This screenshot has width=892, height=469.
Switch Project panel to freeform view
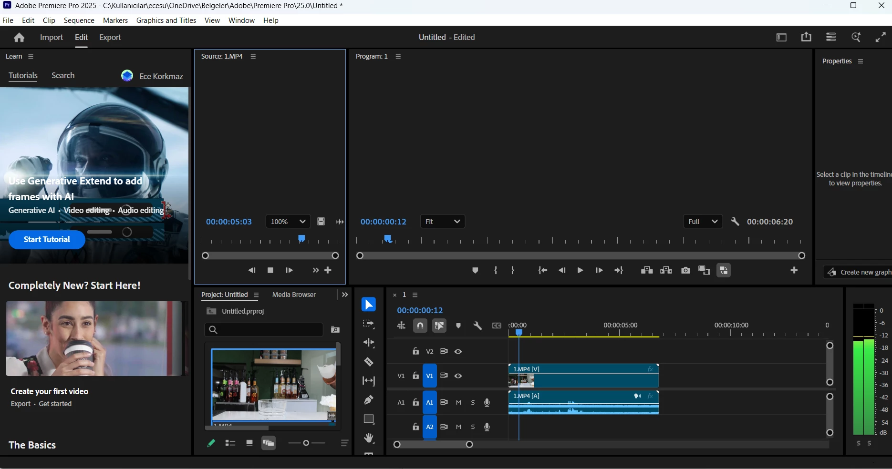click(269, 443)
